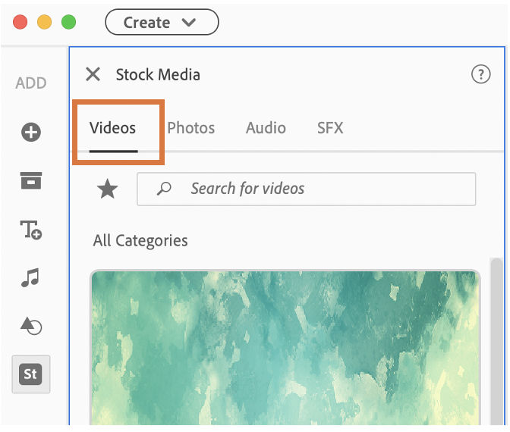Image resolution: width=510 pixels, height=432 pixels.
Task: Switch to the Audio tab
Action: tap(266, 128)
